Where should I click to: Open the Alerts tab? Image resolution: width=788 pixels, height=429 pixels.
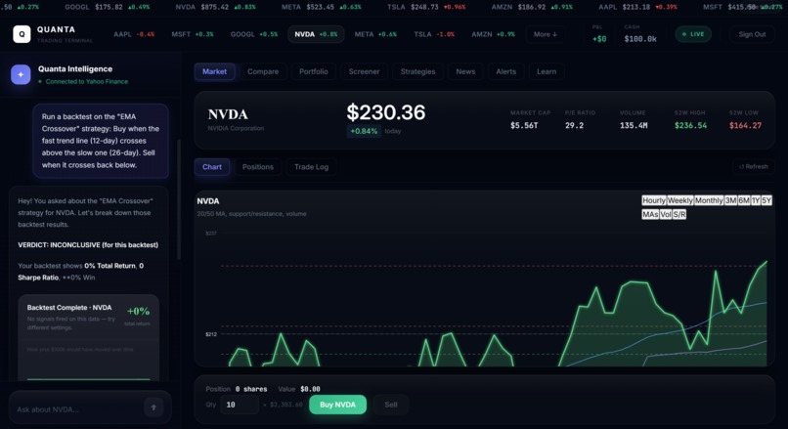tap(506, 71)
